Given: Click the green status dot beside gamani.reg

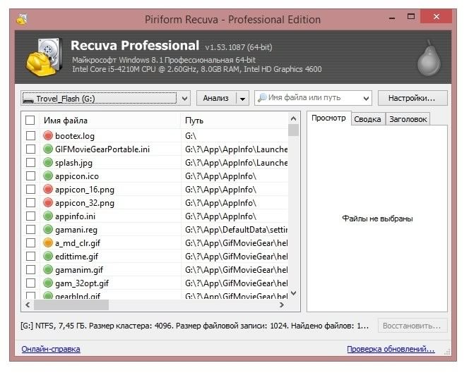Looking at the screenshot, I should click(48, 229).
